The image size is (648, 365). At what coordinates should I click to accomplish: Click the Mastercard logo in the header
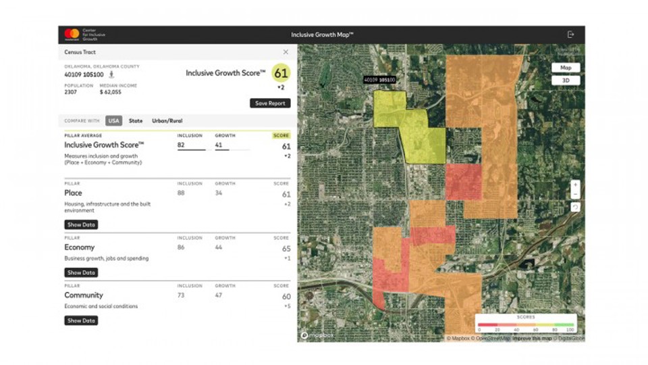(72, 34)
